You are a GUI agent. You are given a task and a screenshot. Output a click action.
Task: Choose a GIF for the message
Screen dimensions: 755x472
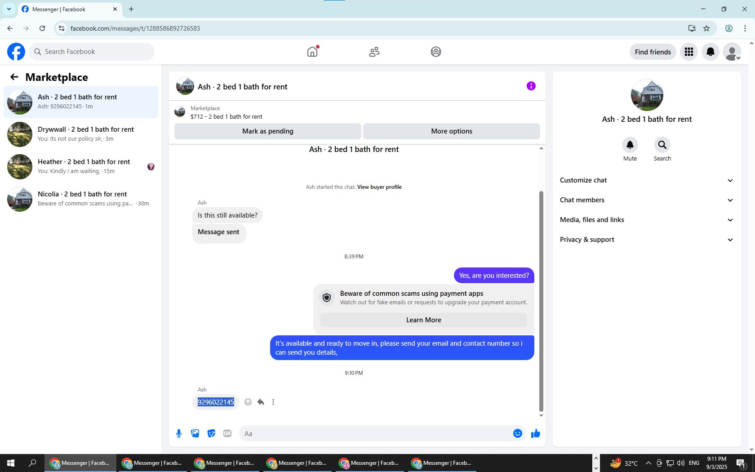click(227, 433)
